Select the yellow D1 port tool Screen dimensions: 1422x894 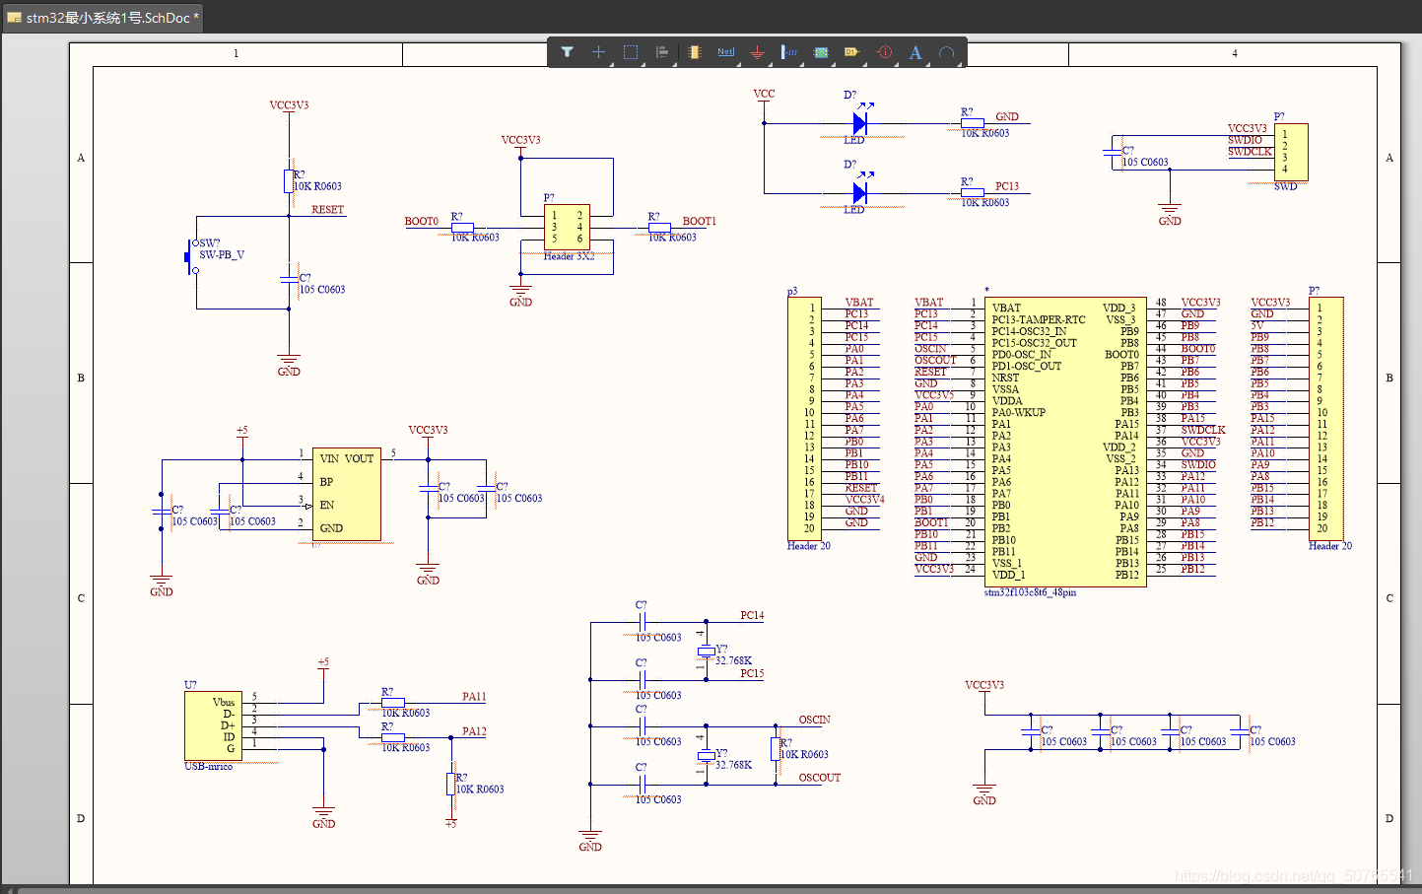(x=852, y=52)
